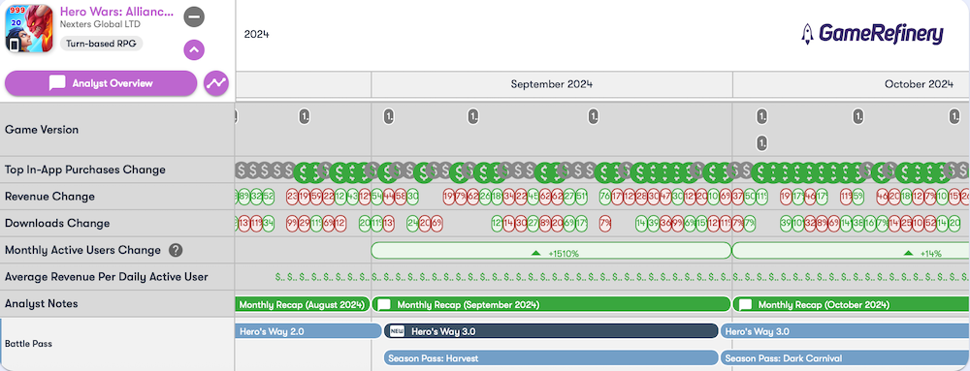This screenshot has height=371, width=970.
Task: Click the red 25 Downloads Change bubble
Action: point(906,224)
